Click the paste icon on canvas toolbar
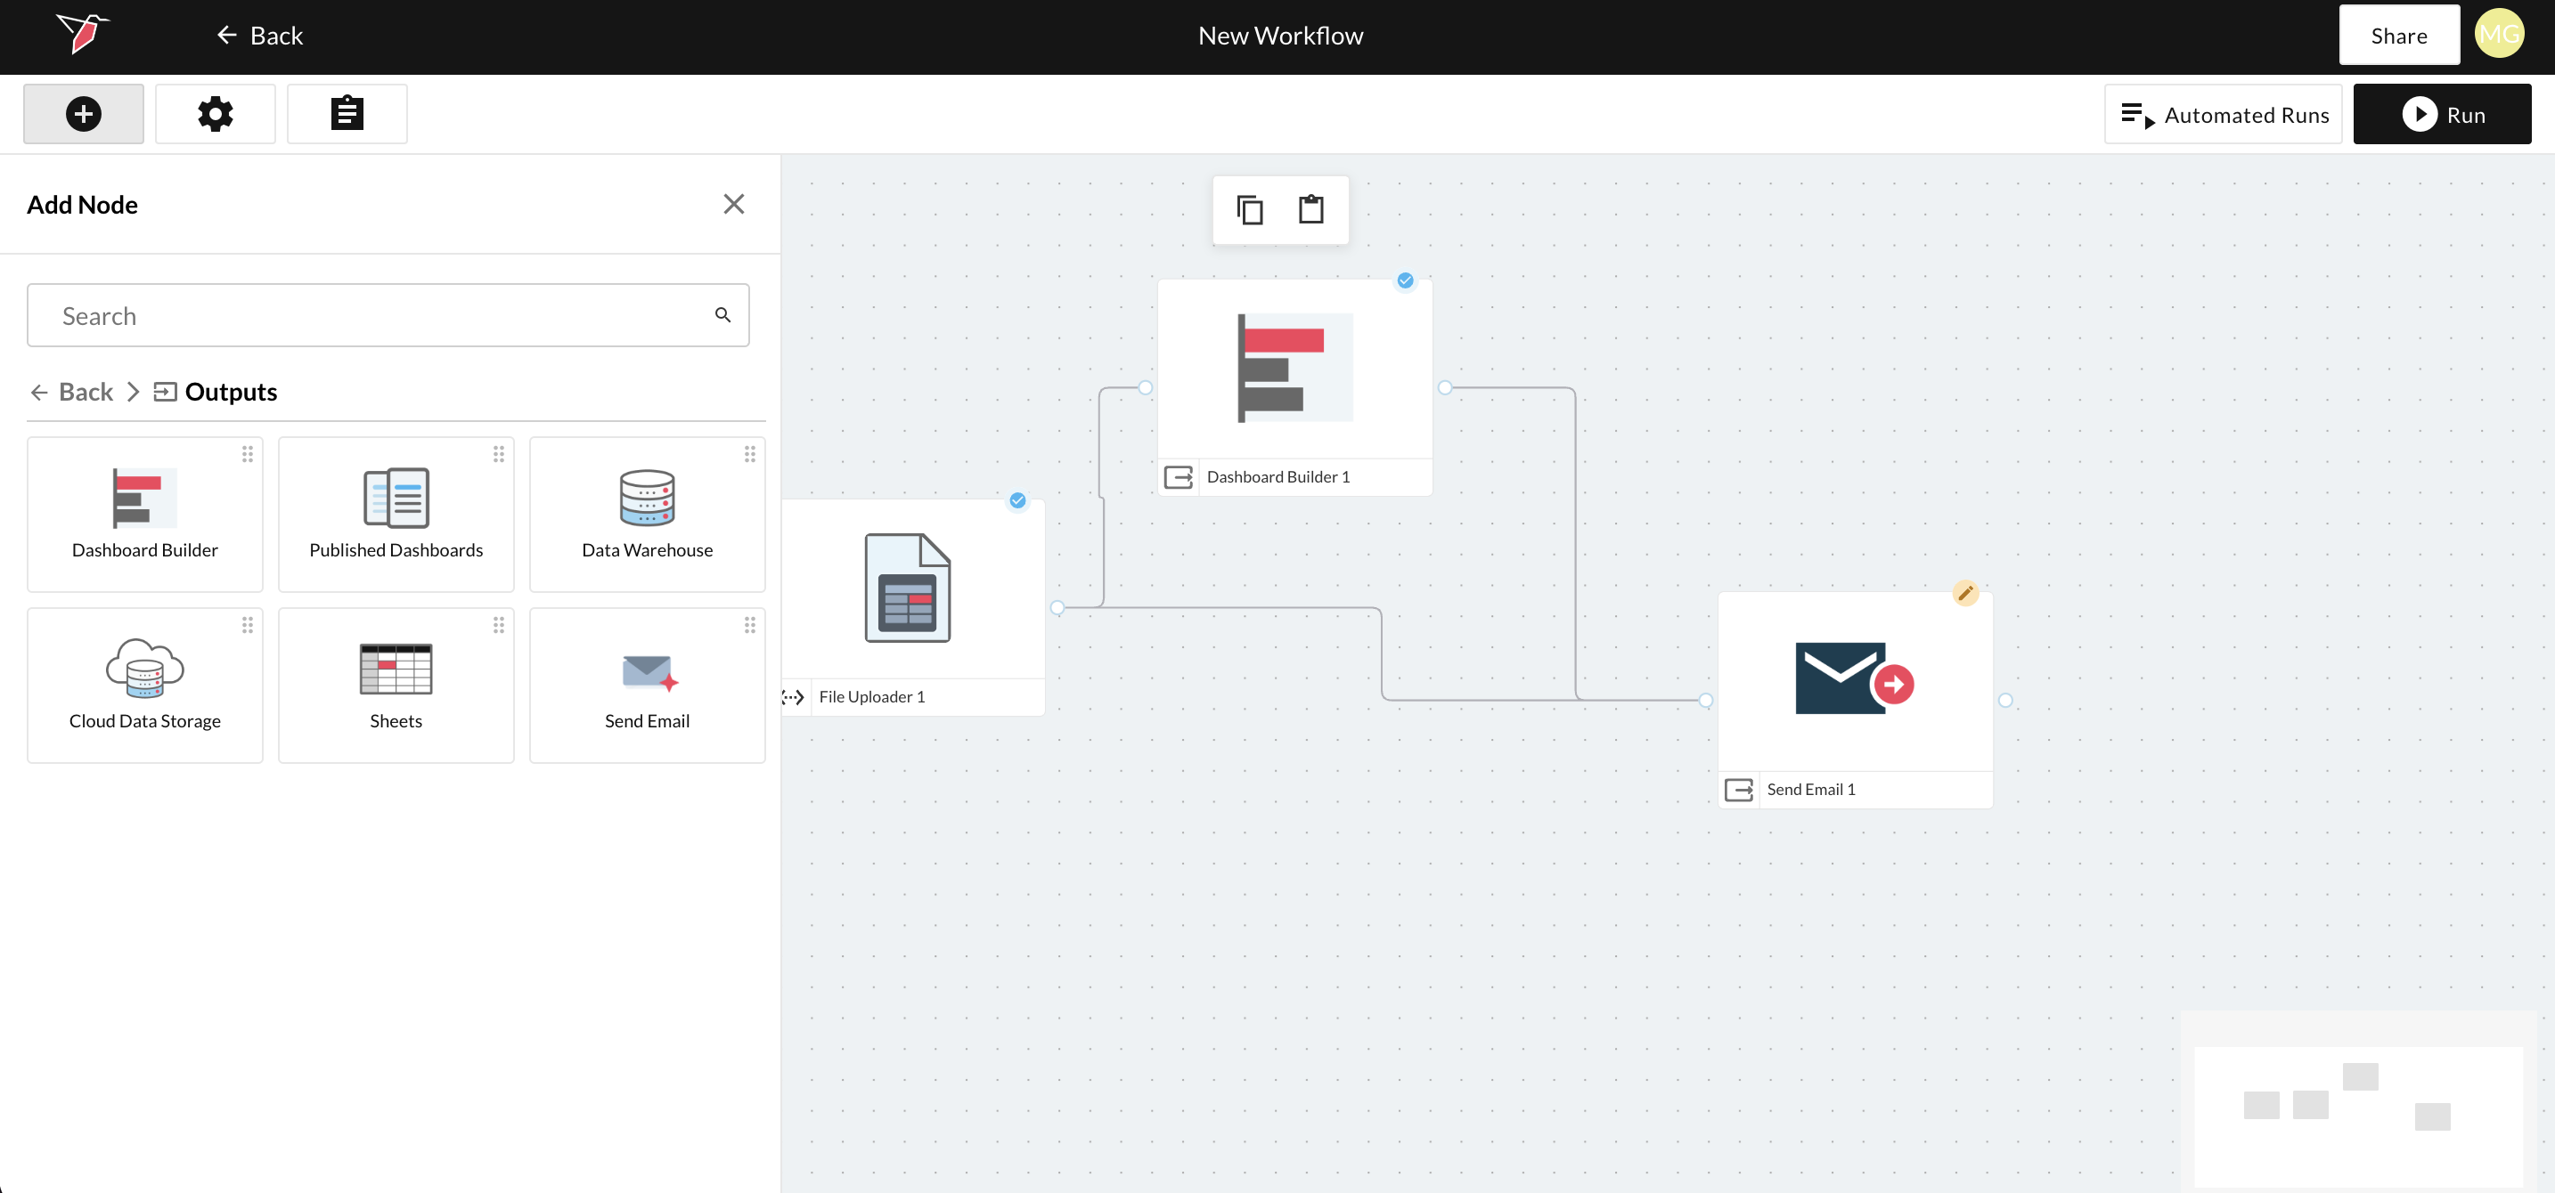The image size is (2555, 1193). pyautogui.click(x=1311, y=210)
